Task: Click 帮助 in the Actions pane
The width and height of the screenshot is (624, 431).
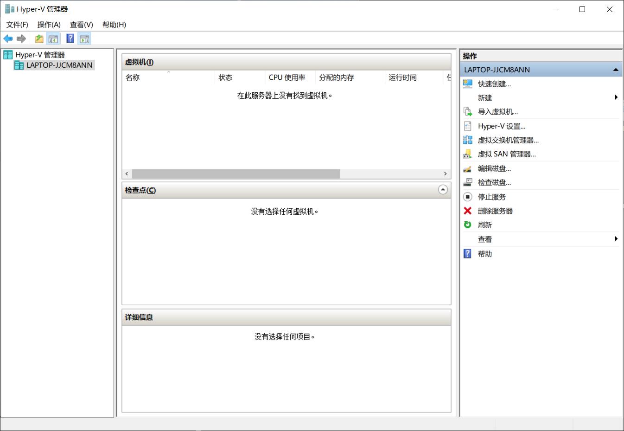Action: click(485, 254)
